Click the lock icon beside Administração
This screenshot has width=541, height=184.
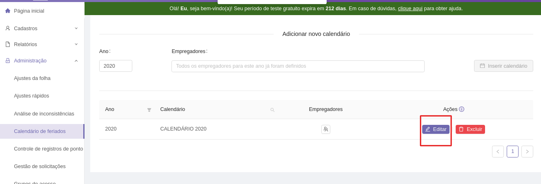point(8,61)
